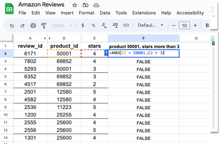Select cell with review_id 7802
This screenshot has width=221, height=144.
click(30, 61)
